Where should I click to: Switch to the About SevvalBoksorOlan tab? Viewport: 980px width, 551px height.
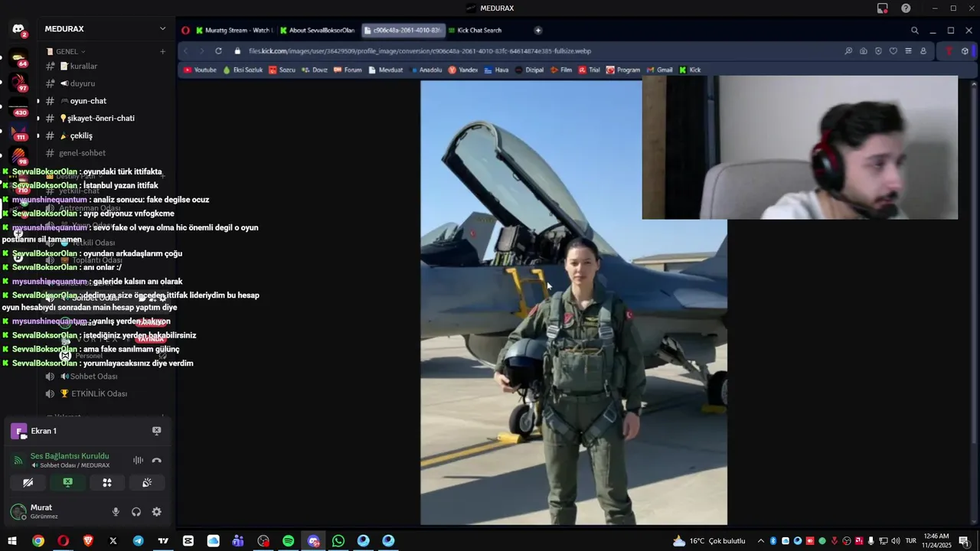(317, 31)
